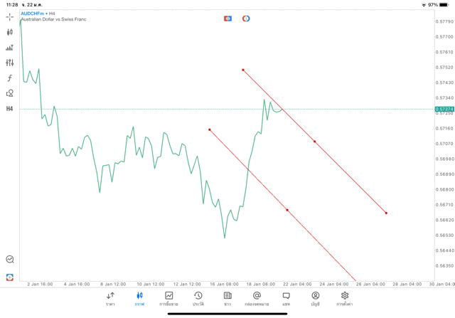Open the chart settings sliders icon
The image size is (455, 318).
click(x=10, y=63)
